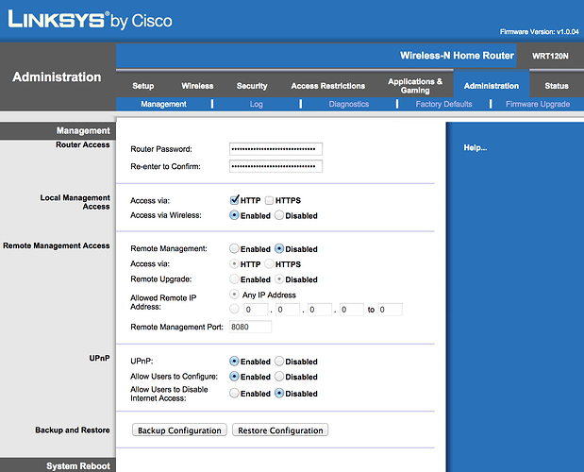Select Disabled for UPnP

click(x=279, y=361)
